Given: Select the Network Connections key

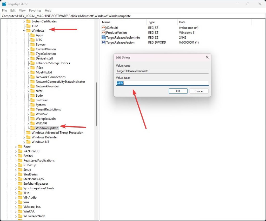Looking at the screenshot, I should coord(51,77).
